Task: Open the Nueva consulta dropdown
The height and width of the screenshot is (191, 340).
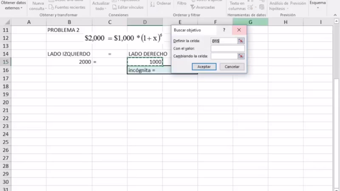Action: point(38,6)
